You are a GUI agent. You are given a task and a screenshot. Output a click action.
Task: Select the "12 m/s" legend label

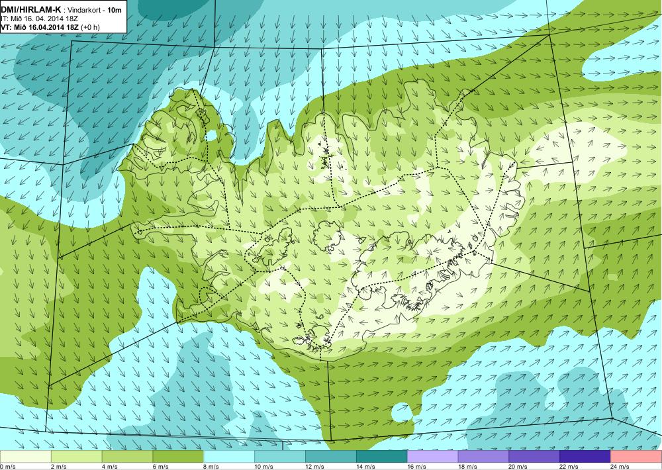click(x=314, y=467)
